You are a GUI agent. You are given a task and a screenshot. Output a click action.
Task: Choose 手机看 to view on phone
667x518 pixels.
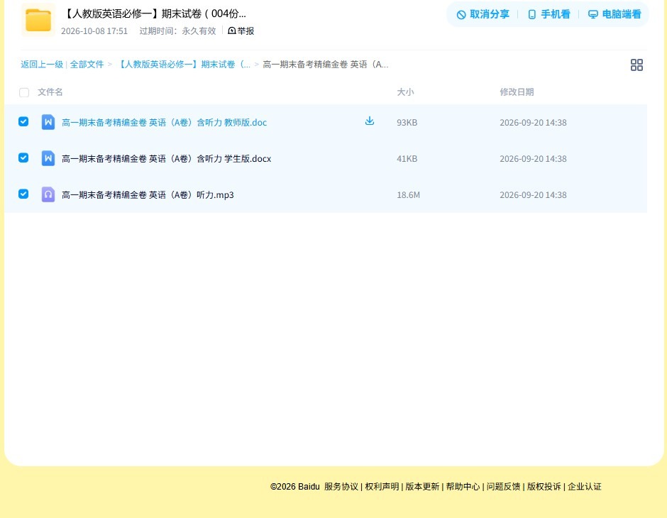pos(549,14)
